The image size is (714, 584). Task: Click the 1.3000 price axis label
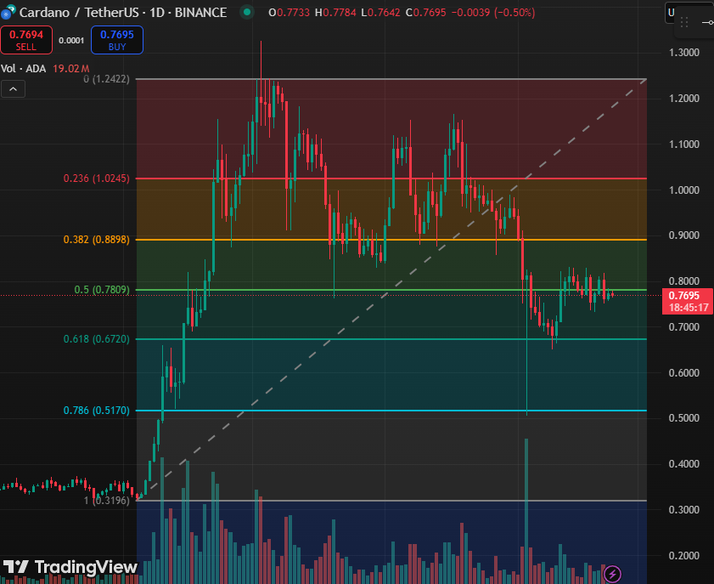click(x=683, y=53)
